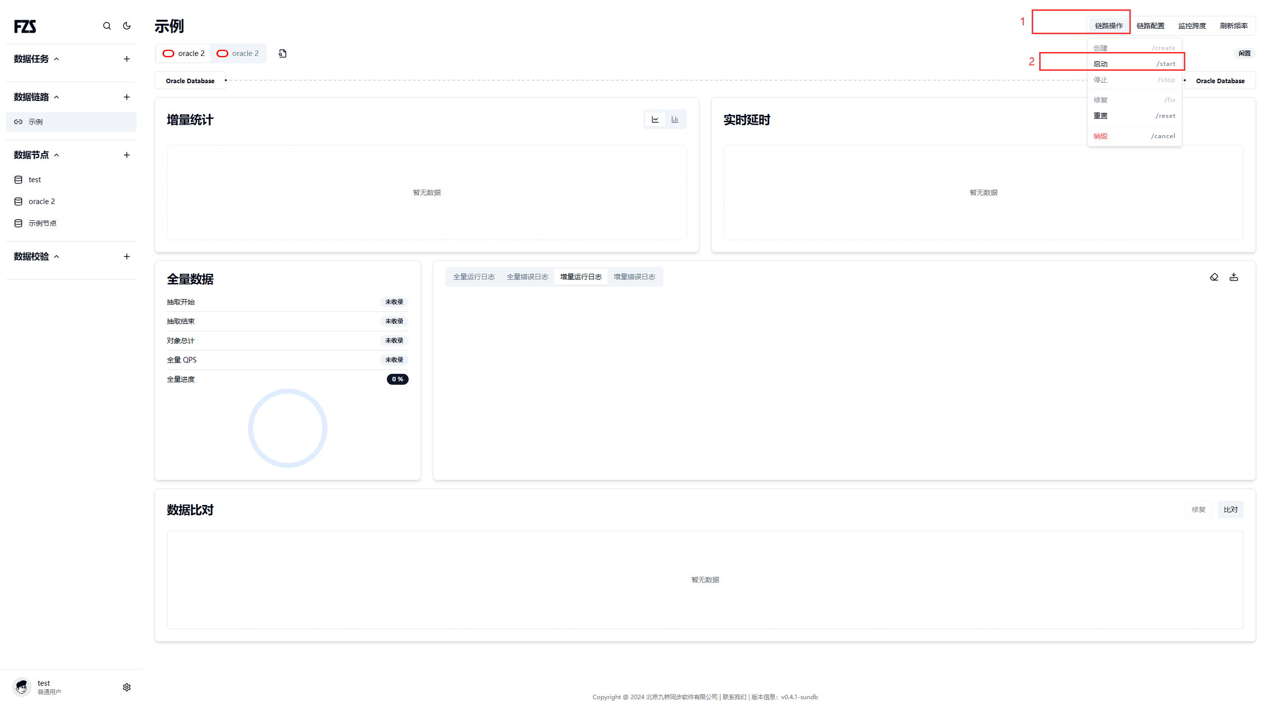
Task: Open user settings gear icon
Action: tap(127, 687)
